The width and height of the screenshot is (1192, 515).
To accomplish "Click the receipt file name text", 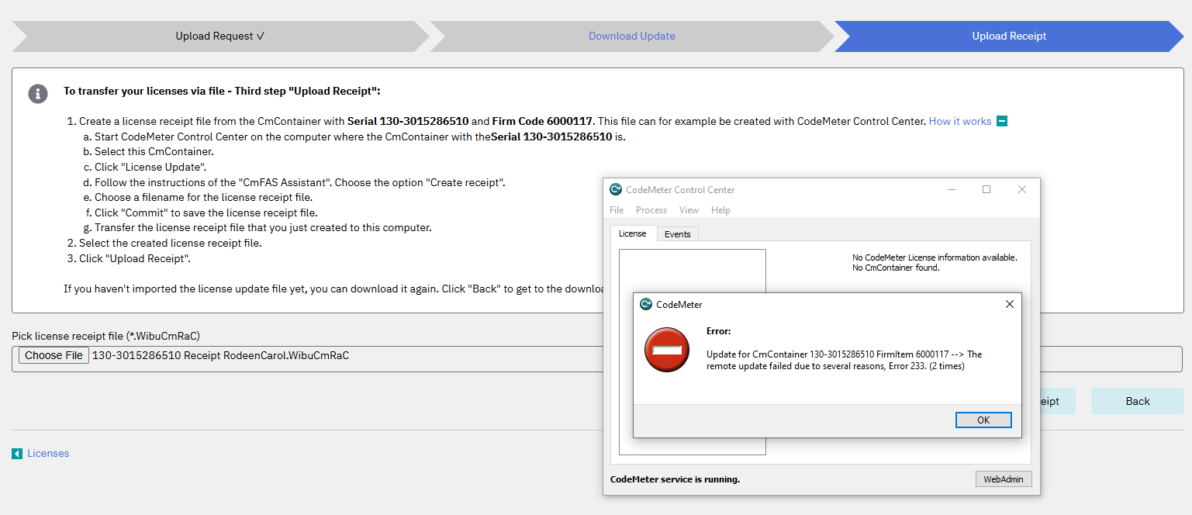I will 220,356.
